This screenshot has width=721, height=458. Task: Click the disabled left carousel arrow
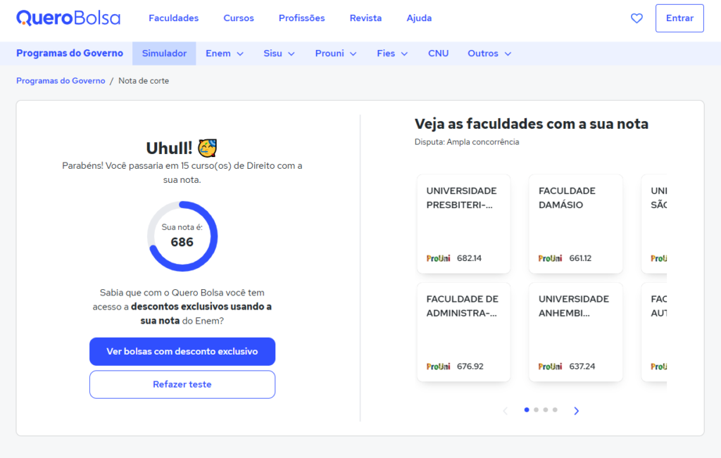coord(505,410)
